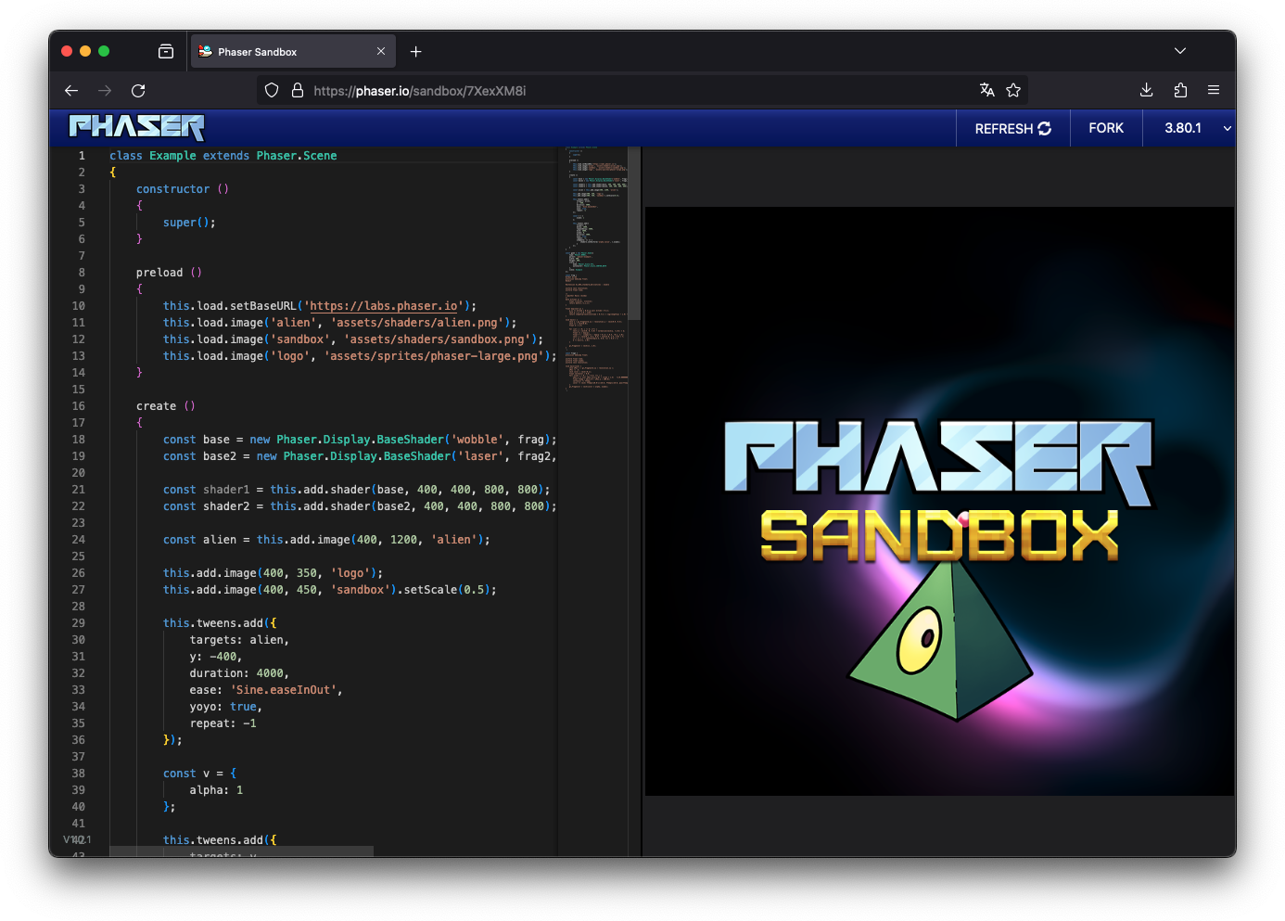
Task: Reload the page with the browser reload icon
Action: coord(138,90)
